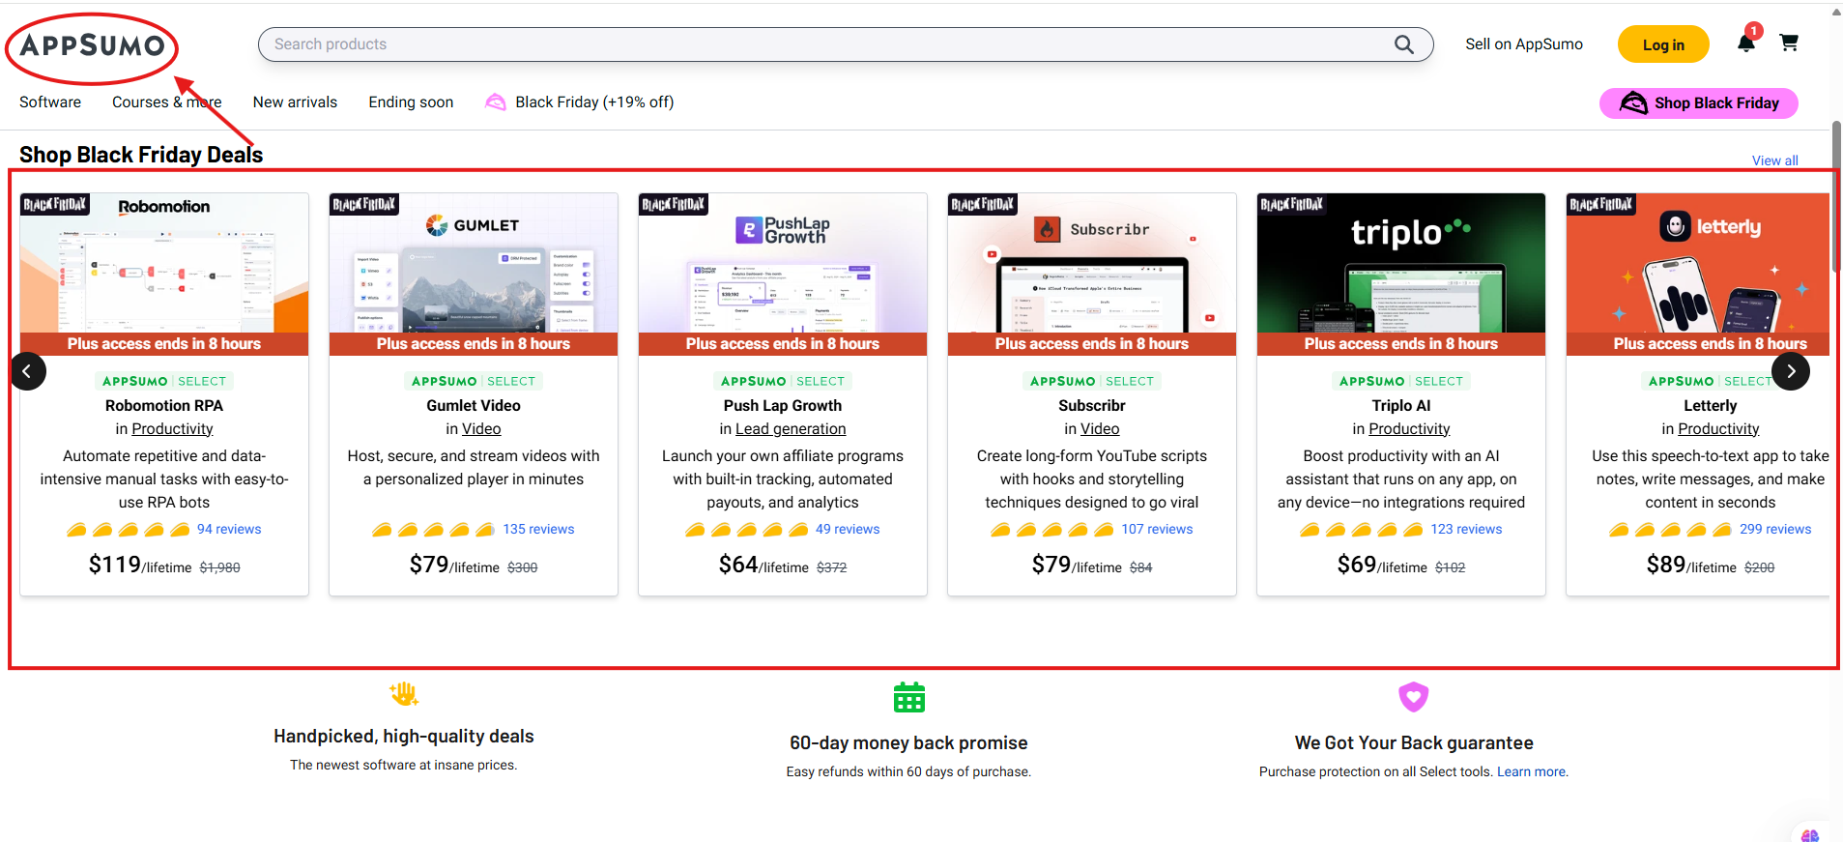
Task: Go to Ending soon deals
Action: coord(411,102)
